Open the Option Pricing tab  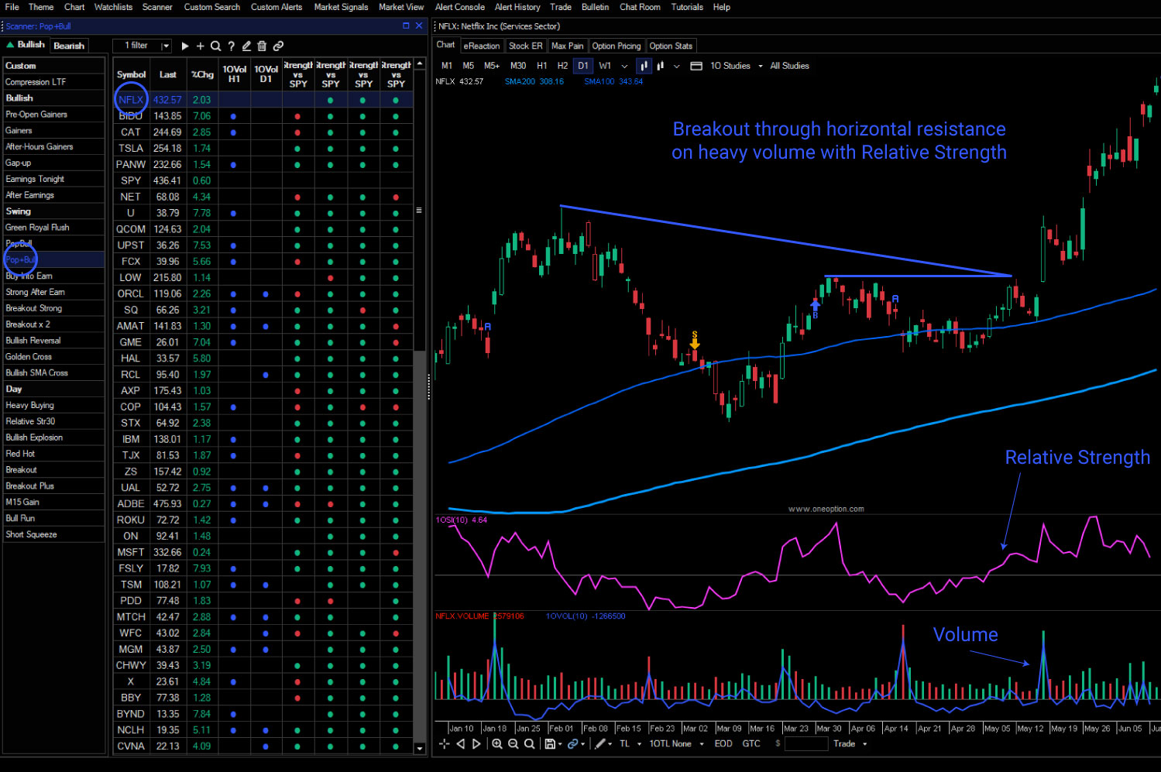(616, 46)
